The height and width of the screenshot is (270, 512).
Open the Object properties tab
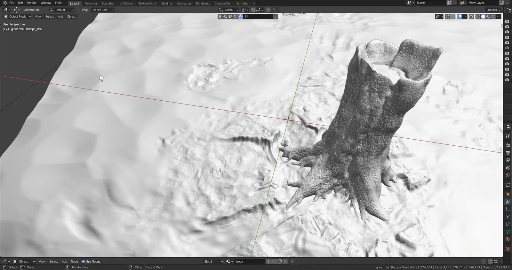pyautogui.click(x=508, y=194)
